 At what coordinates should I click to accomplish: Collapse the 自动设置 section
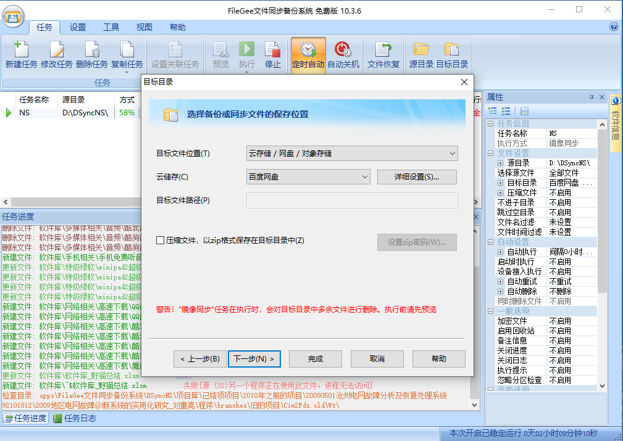point(491,242)
